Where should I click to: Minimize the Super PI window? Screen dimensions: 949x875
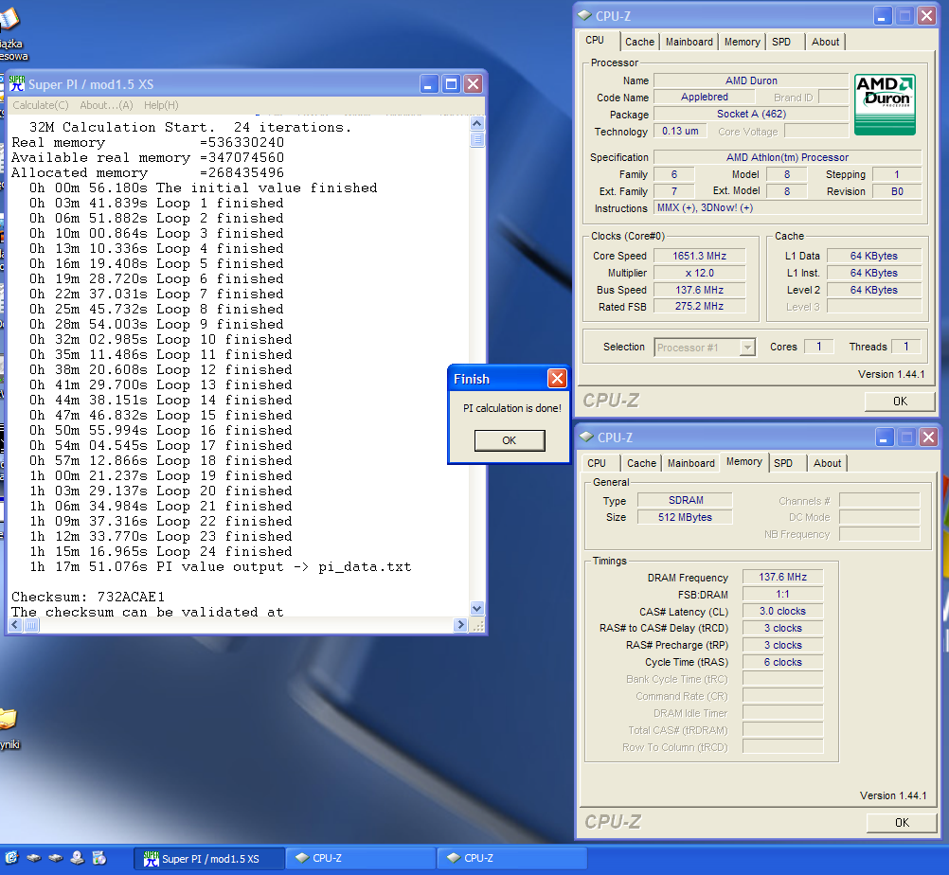429,84
